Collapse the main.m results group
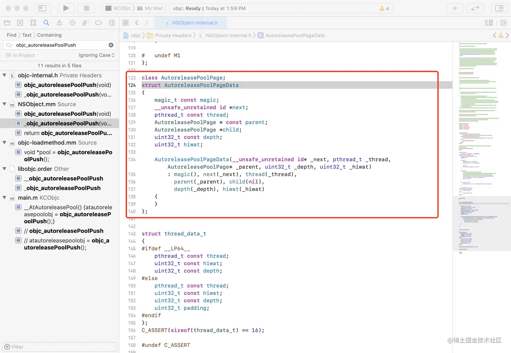 click(4, 198)
